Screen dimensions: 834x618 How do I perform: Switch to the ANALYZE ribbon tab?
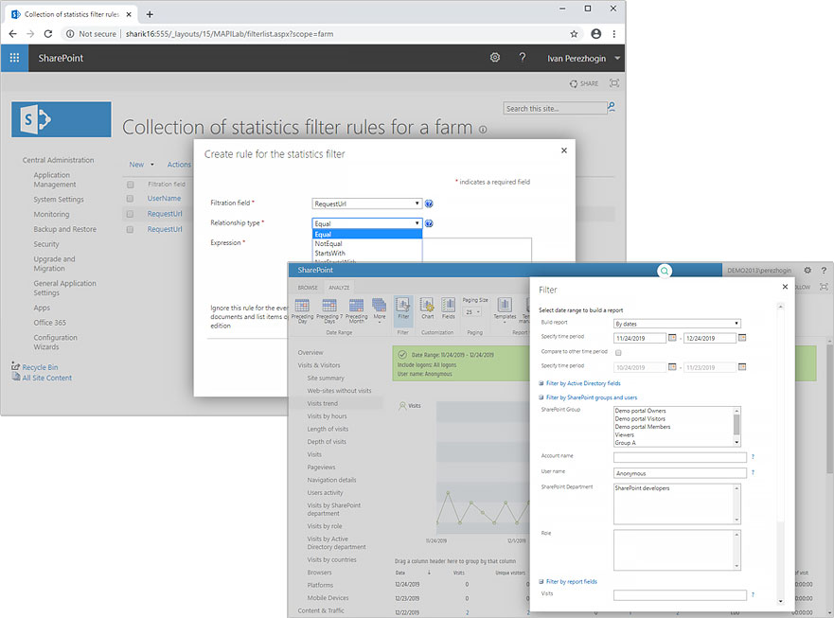(x=339, y=287)
